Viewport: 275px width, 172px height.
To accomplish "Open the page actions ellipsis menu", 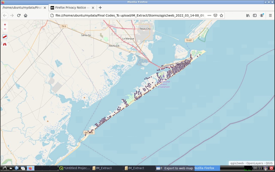I will [x=209, y=15].
